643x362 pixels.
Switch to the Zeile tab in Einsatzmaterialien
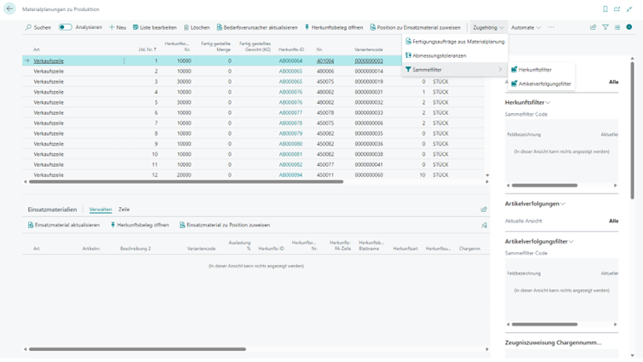point(124,210)
